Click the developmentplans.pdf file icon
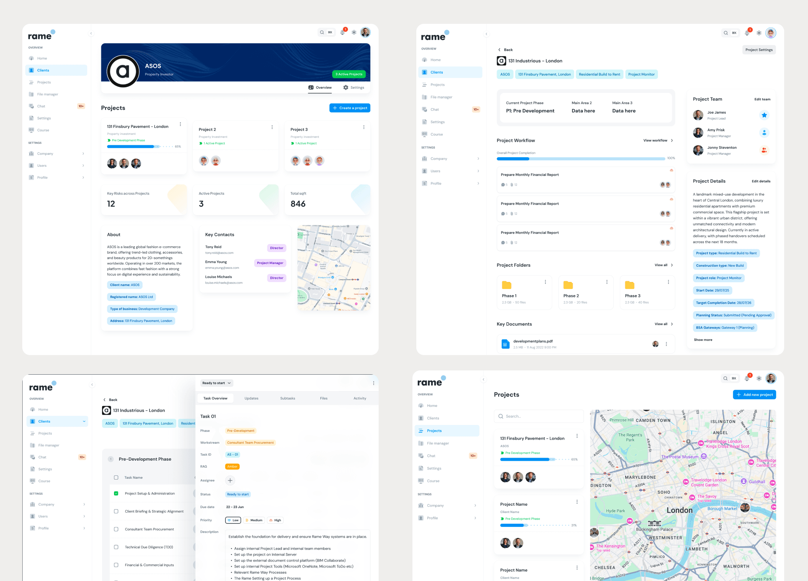Viewport: 808px width, 581px height. [505, 344]
